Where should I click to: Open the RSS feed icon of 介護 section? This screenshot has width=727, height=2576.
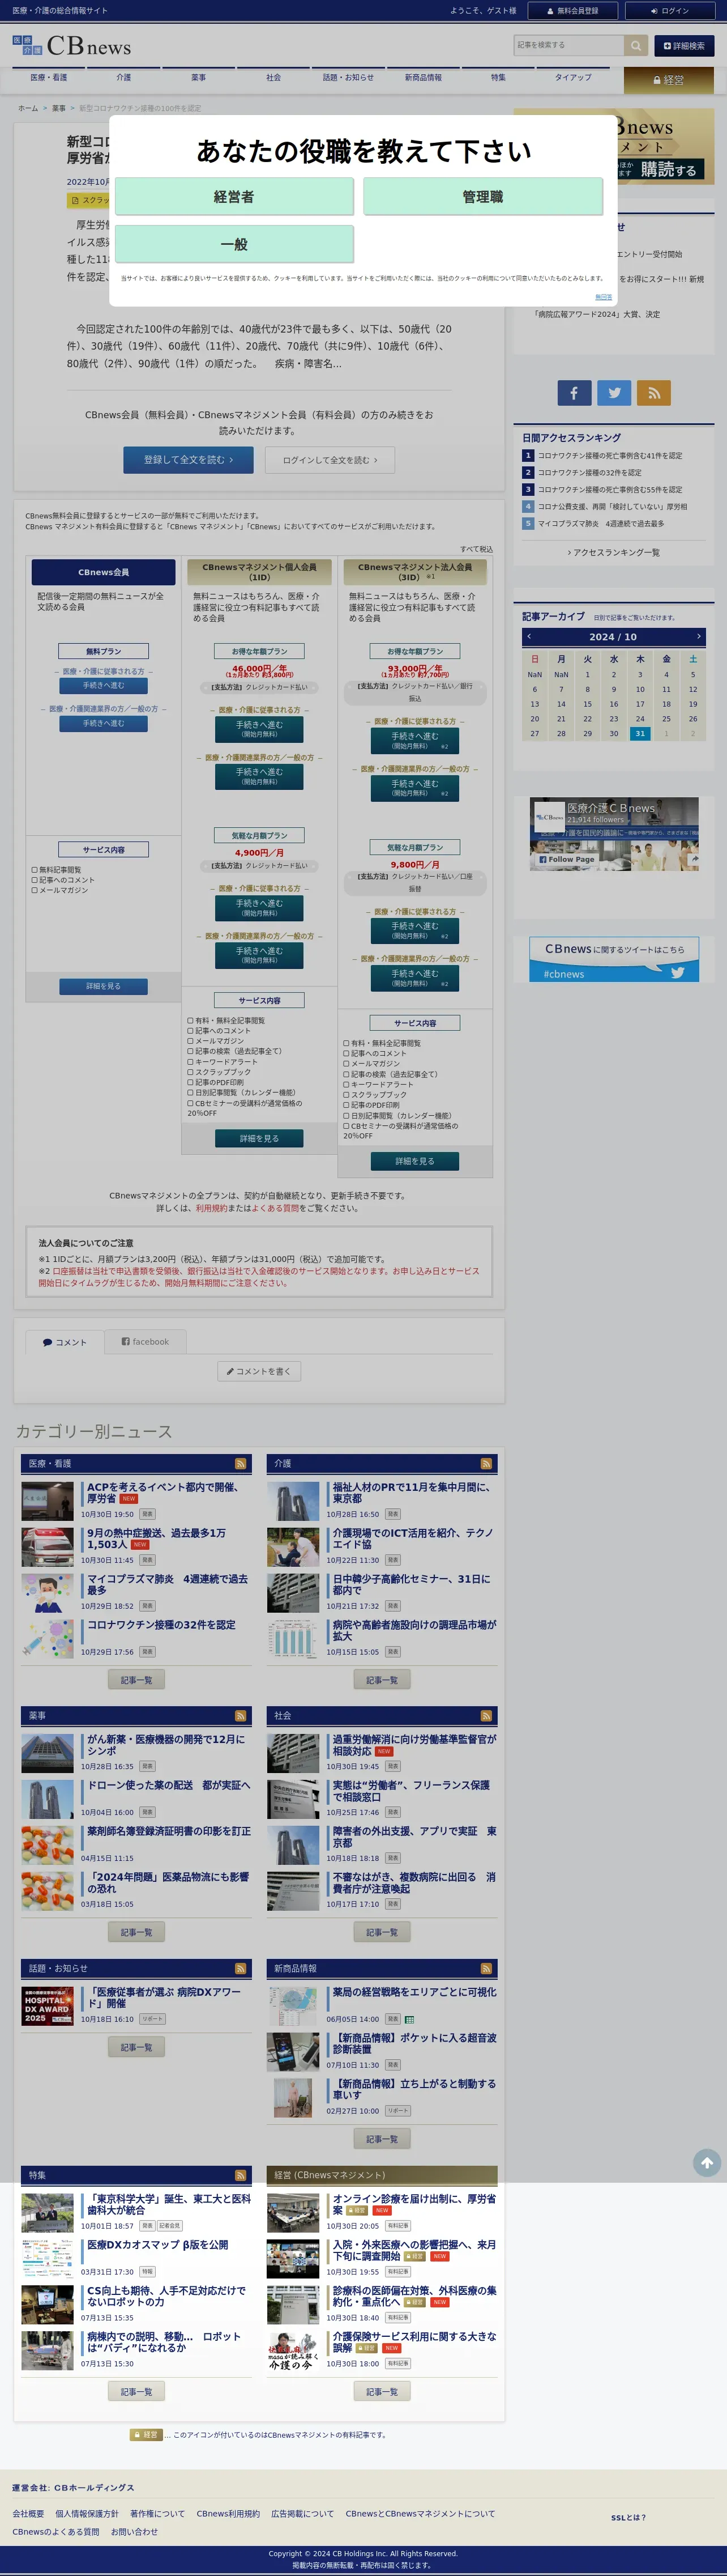click(486, 1463)
